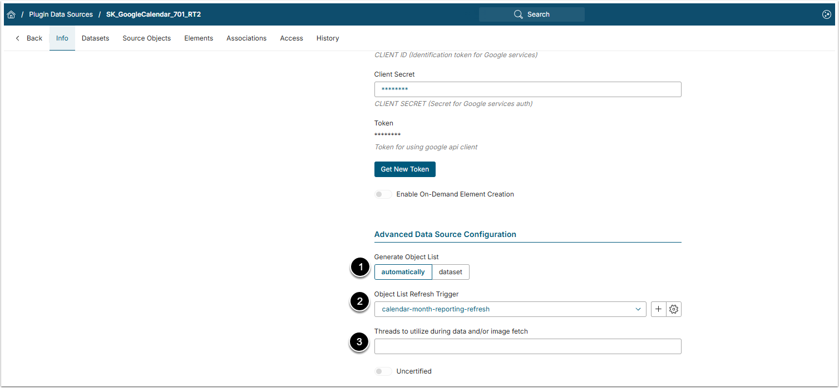Select 'dataset' for Generate Object List

[451, 272]
